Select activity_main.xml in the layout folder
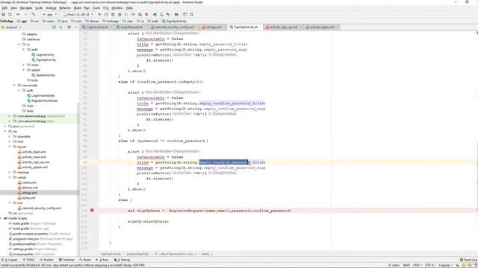478x268 pixels. [32, 157]
